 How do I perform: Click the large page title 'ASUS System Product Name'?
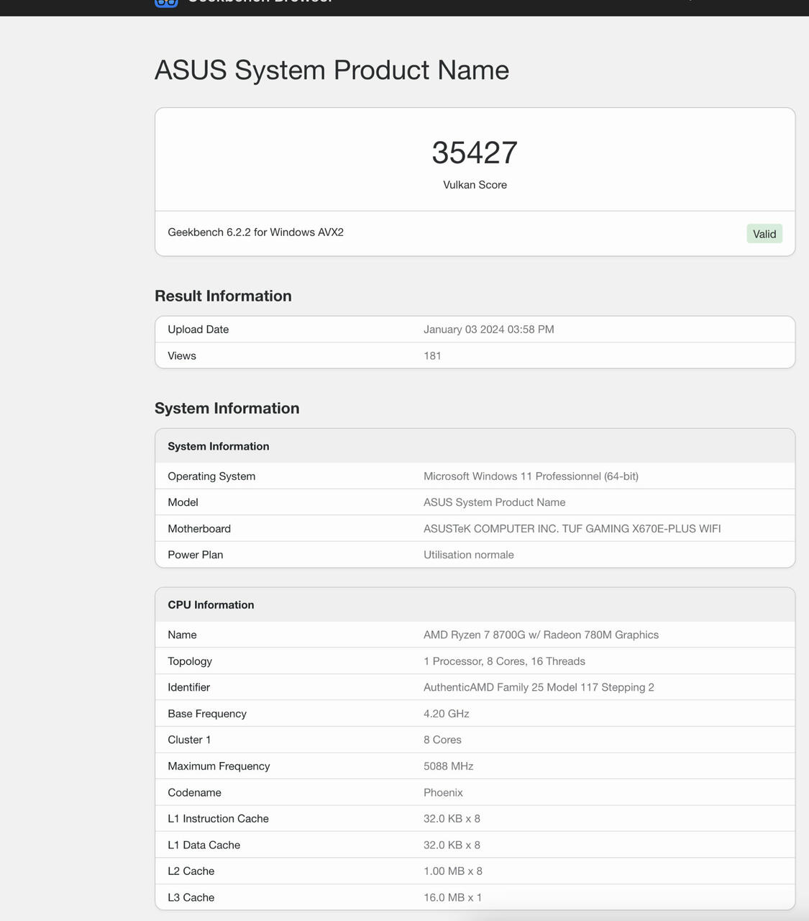(332, 71)
